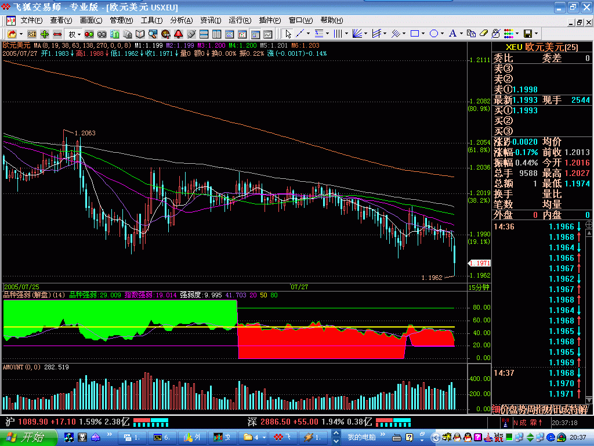594x446 pixels.
Task: Click the 深 2886.50 index status
Action: (310, 422)
